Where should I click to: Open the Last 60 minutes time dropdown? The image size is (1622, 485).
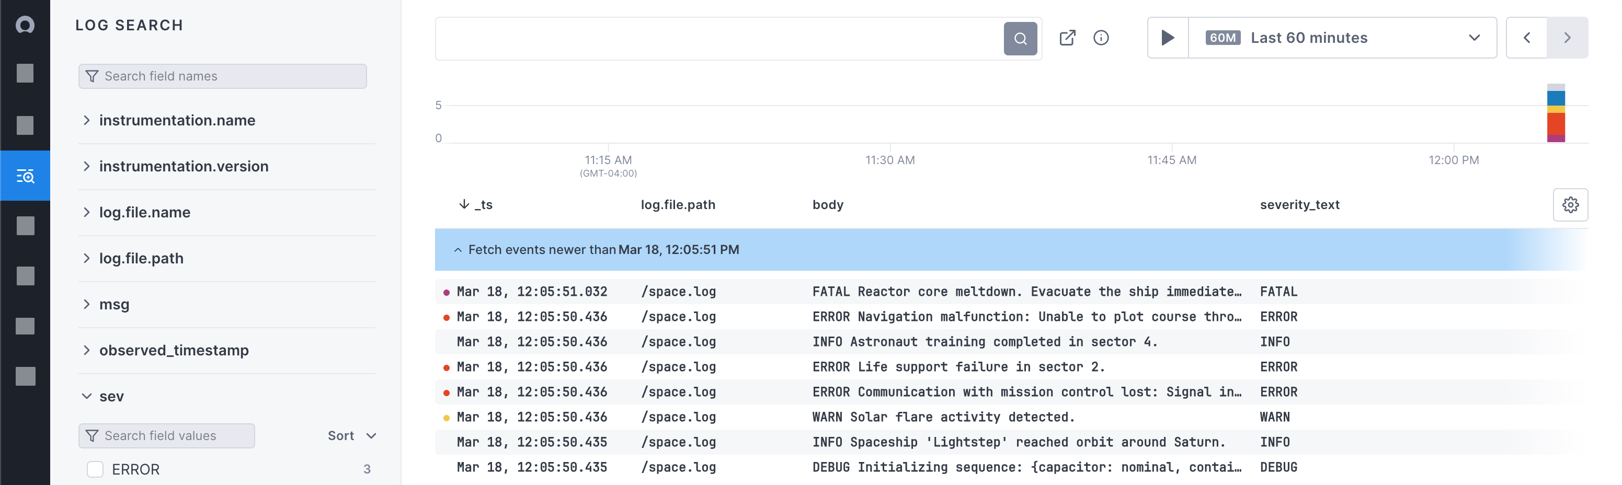coord(1341,38)
